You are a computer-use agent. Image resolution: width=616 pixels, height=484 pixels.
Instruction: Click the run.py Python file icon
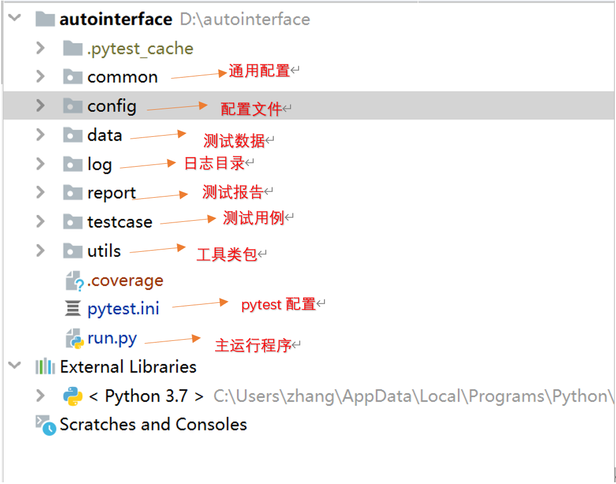(x=74, y=339)
